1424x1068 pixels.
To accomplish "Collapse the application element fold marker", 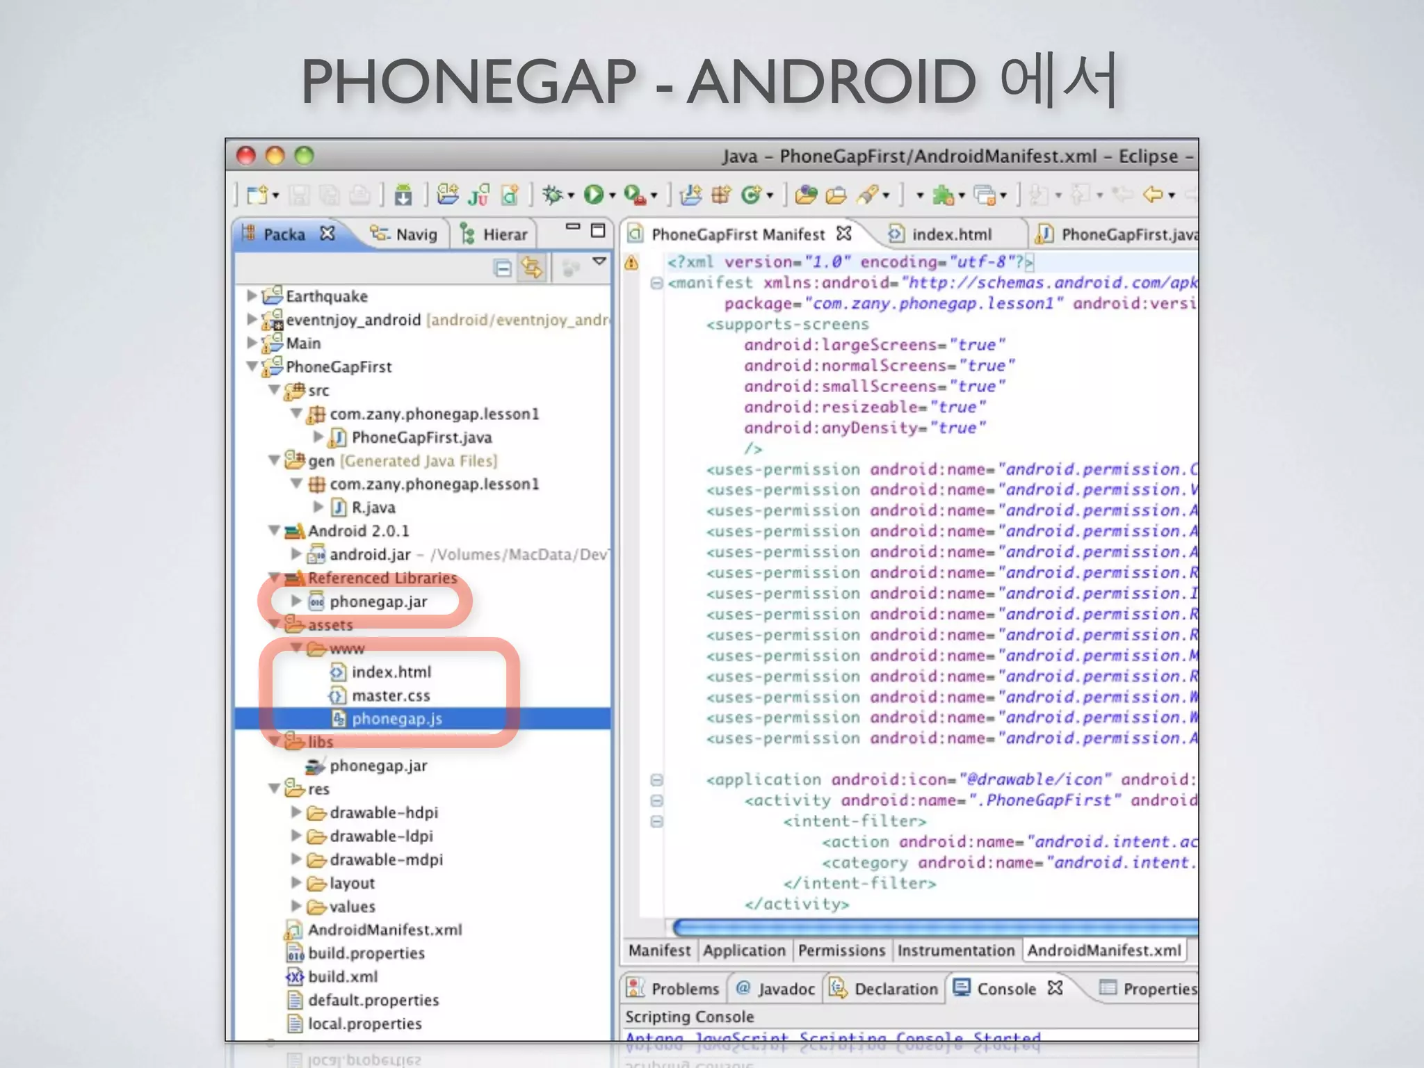I will [656, 780].
